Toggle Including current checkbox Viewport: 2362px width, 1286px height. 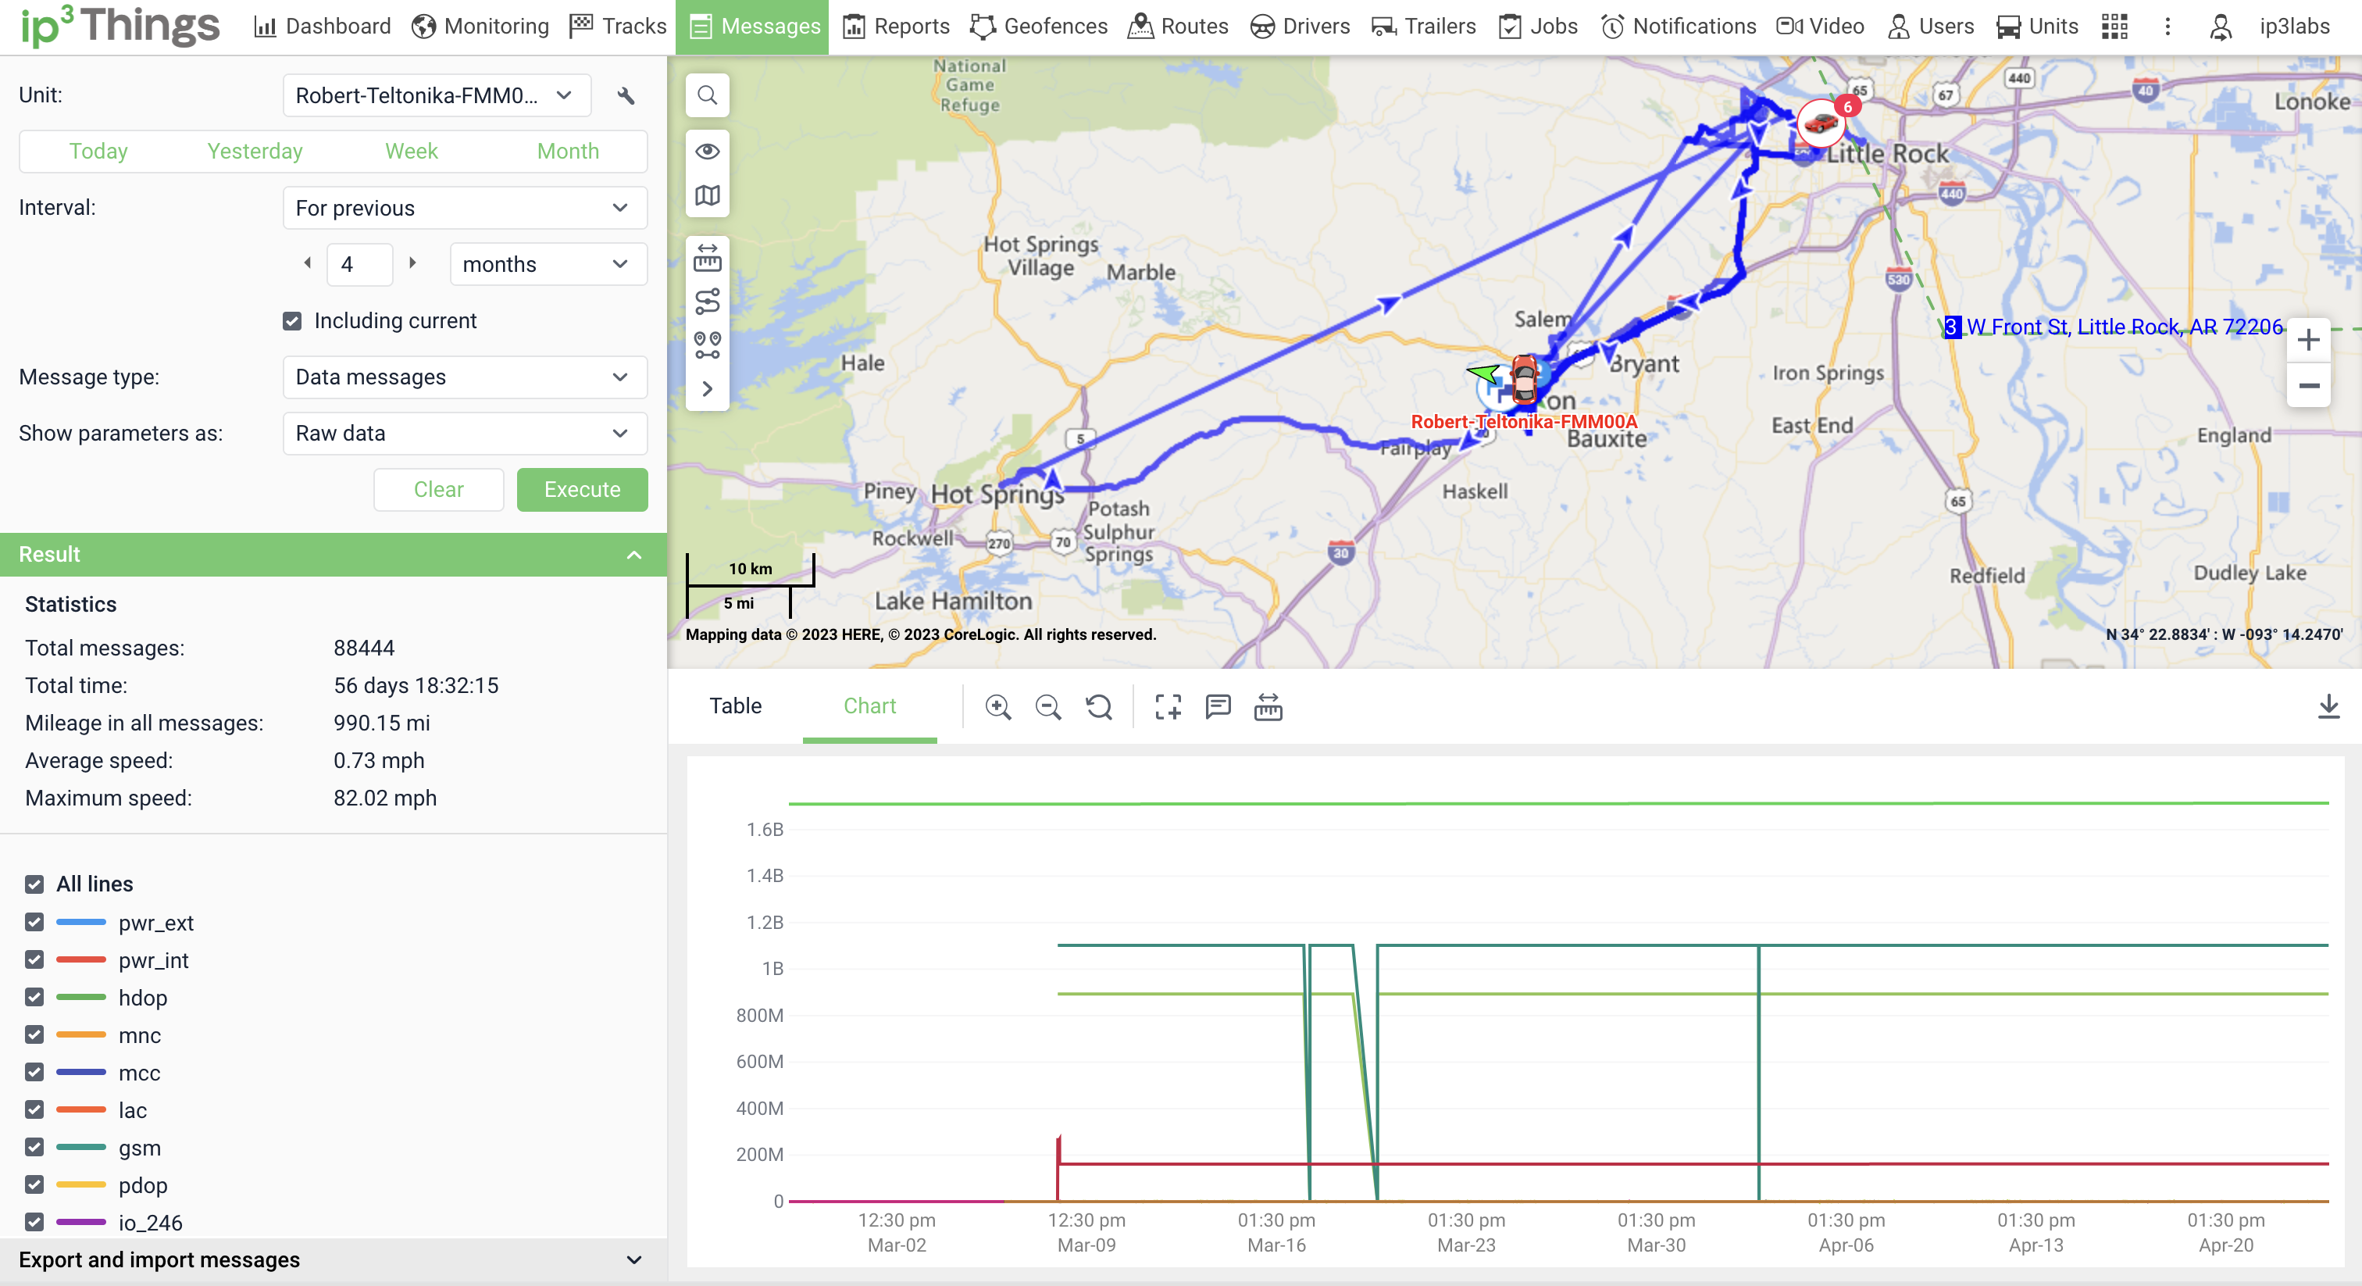point(292,321)
